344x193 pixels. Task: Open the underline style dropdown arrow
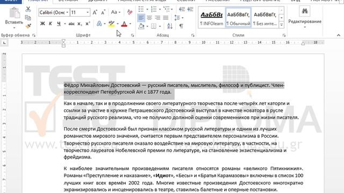pyautogui.click(x=64, y=24)
